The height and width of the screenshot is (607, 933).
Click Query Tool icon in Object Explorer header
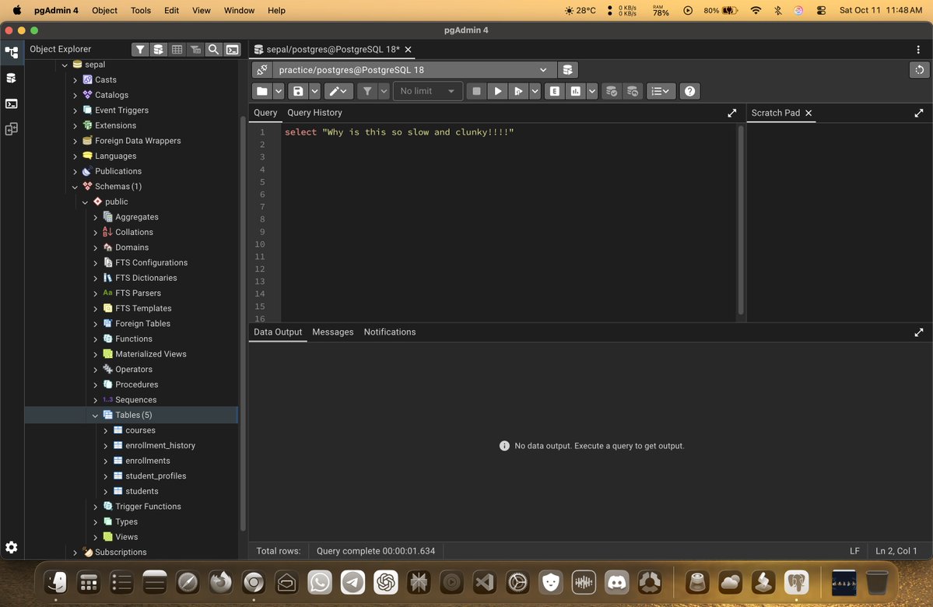(158, 49)
